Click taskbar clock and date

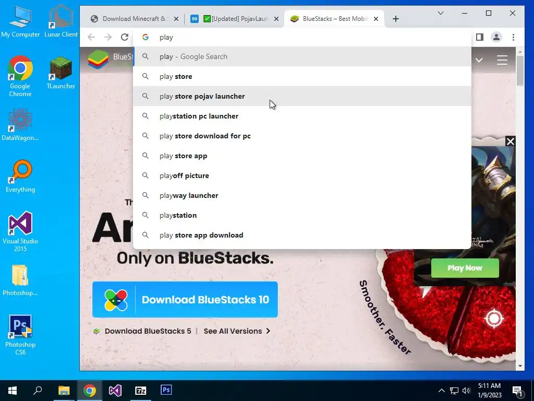click(489, 391)
